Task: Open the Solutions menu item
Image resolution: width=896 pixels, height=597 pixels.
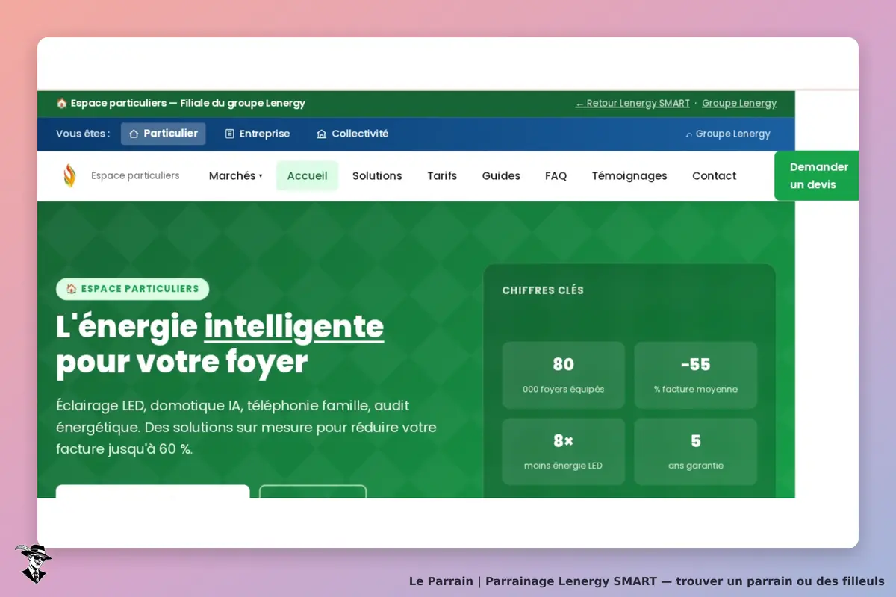Action: (x=377, y=176)
